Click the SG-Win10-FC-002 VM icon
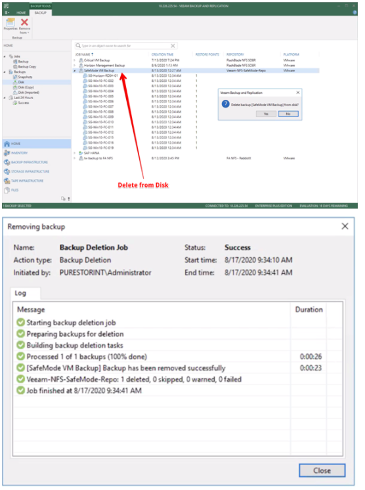 85,81
